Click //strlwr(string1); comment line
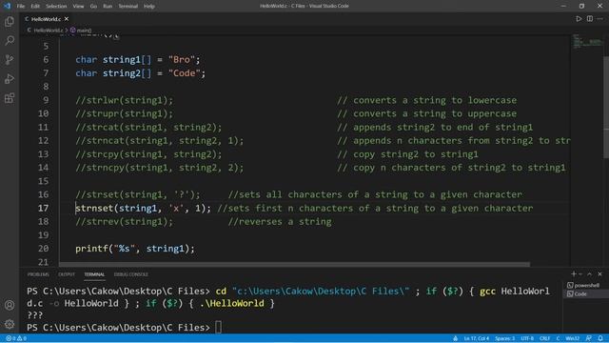The height and width of the screenshot is (343, 609). [125, 100]
